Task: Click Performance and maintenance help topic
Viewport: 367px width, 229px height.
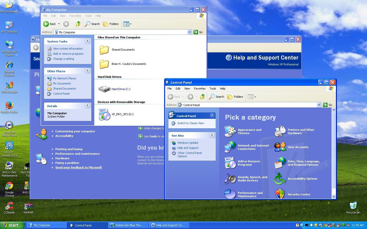Action: [77, 154]
